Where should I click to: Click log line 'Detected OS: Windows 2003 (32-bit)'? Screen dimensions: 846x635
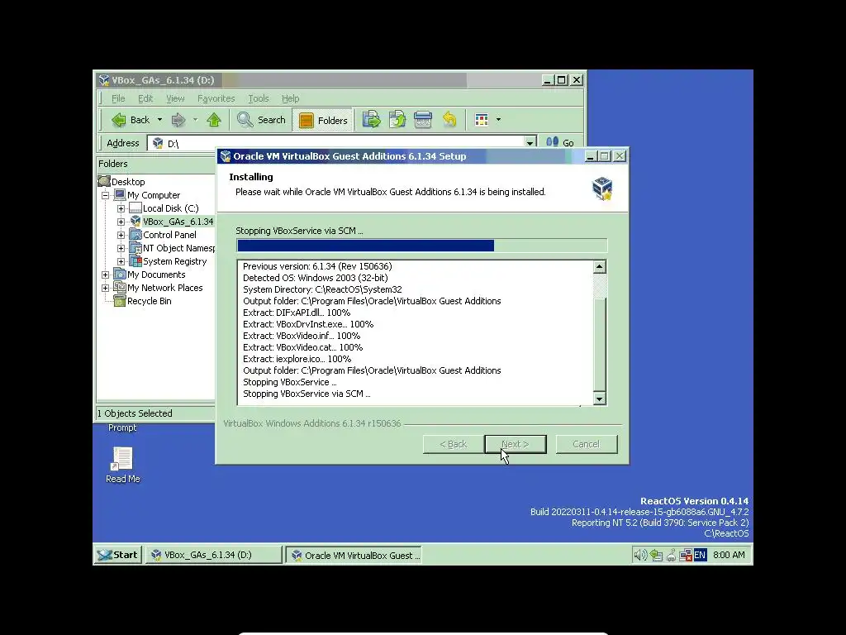315,278
